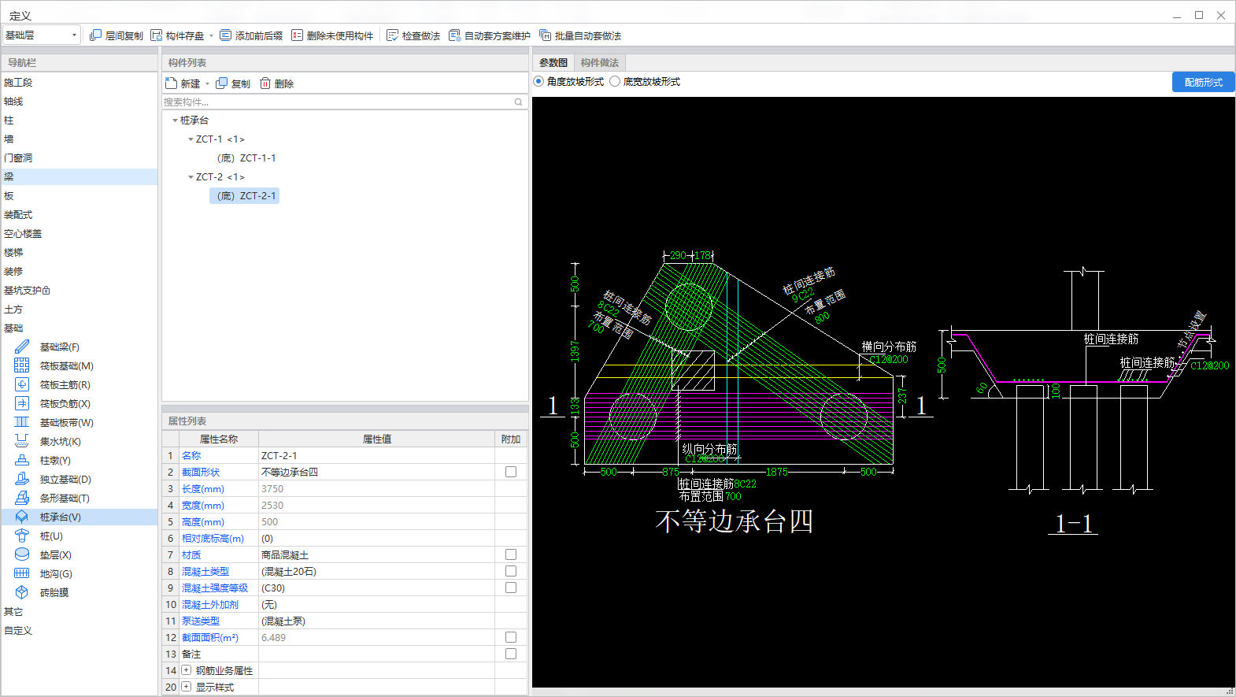Select 独立基础(D) in navigation
This screenshot has width=1236, height=697.
[x=65, y=479]
